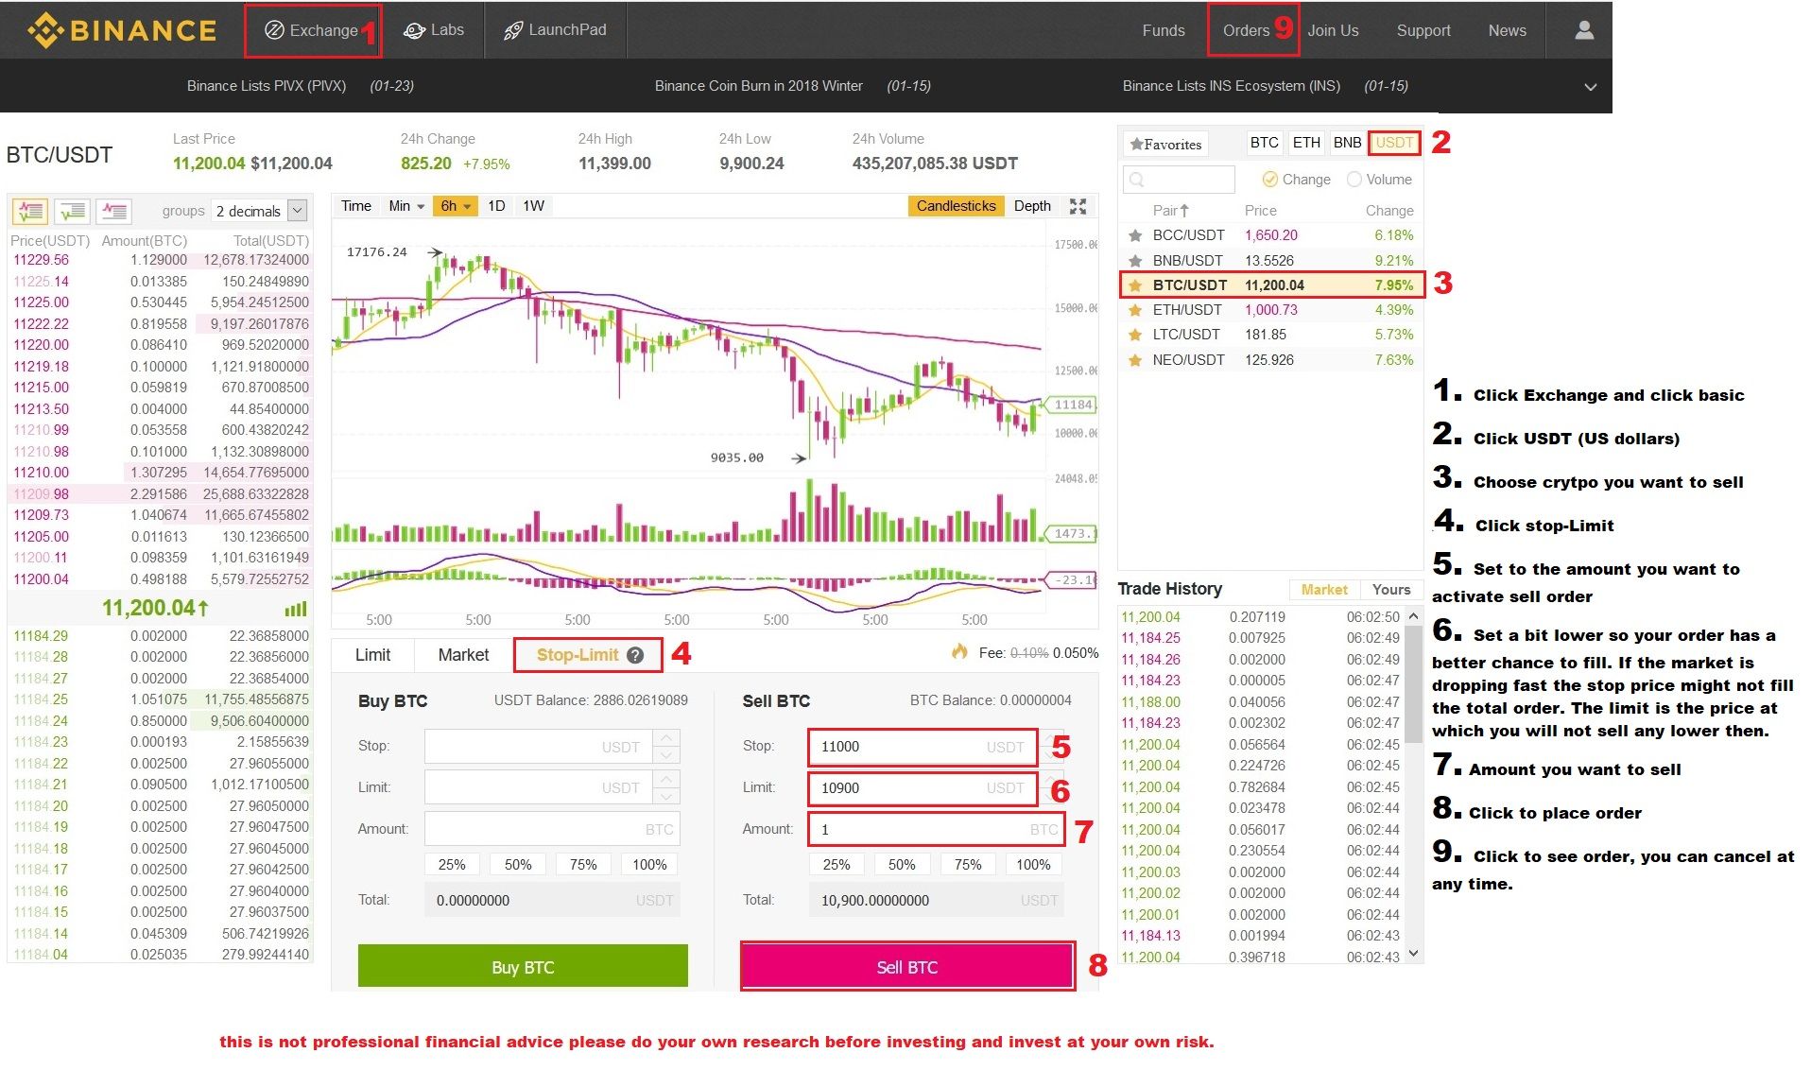Collapse the announcements banner chevron

1590,86
